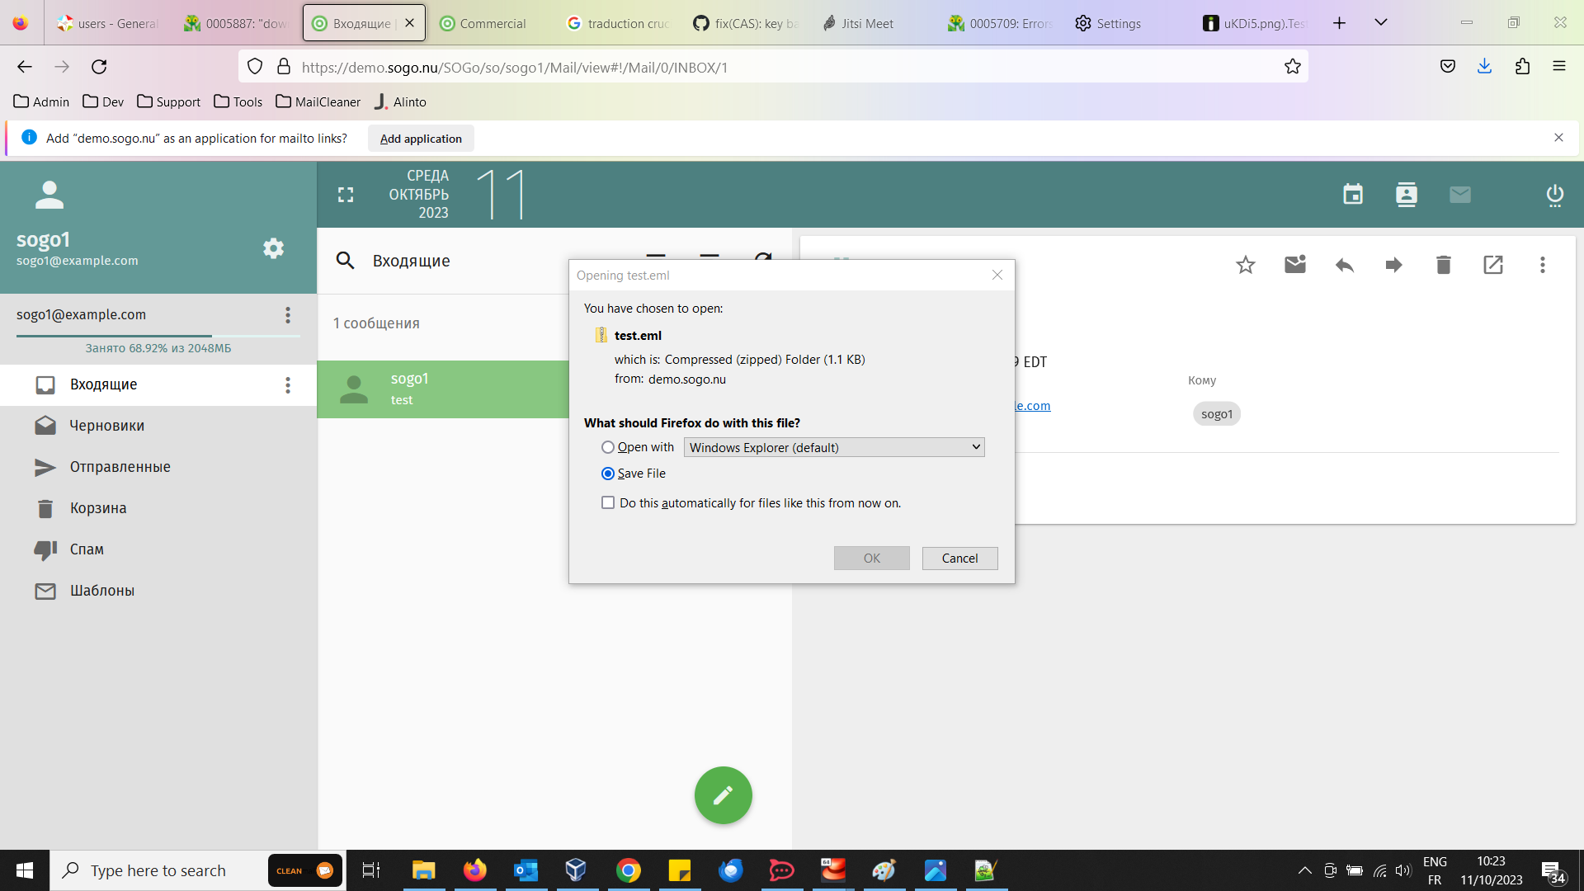
Task: Select the 'Open with' radio button
Action: click(x=608, y=447)
